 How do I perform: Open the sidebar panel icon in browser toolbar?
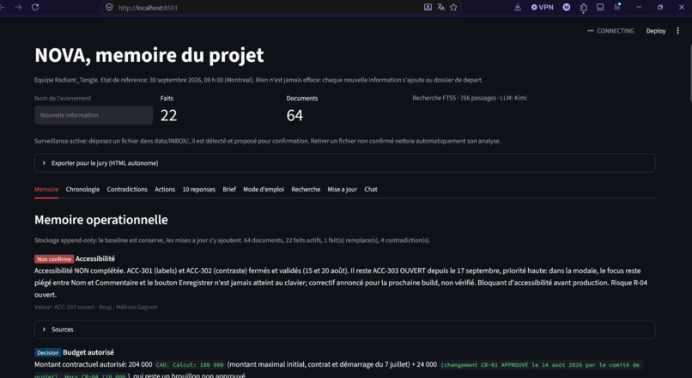tap(600, 7)
